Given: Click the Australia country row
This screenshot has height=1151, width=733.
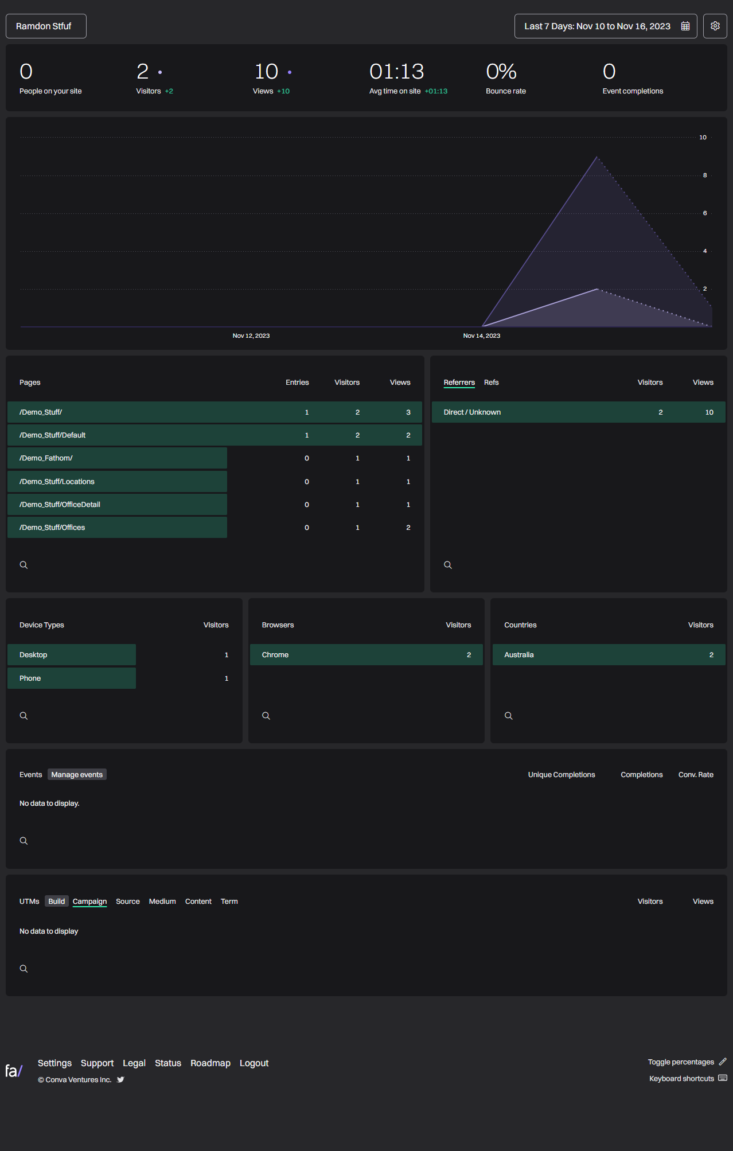Looking at the screenshot, I should [x=609, y=655].
